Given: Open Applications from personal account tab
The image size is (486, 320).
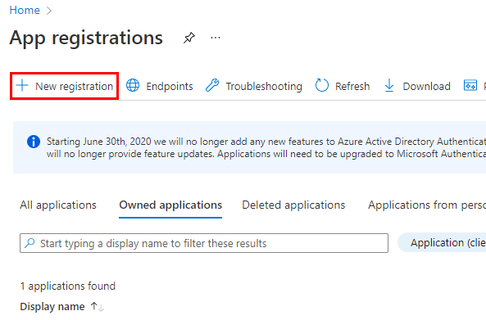Looking at the screenshot, I should pos(427,205).
